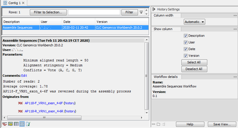
Task: Open the Automatic column width dropdown
Action: tap(194, 22)
